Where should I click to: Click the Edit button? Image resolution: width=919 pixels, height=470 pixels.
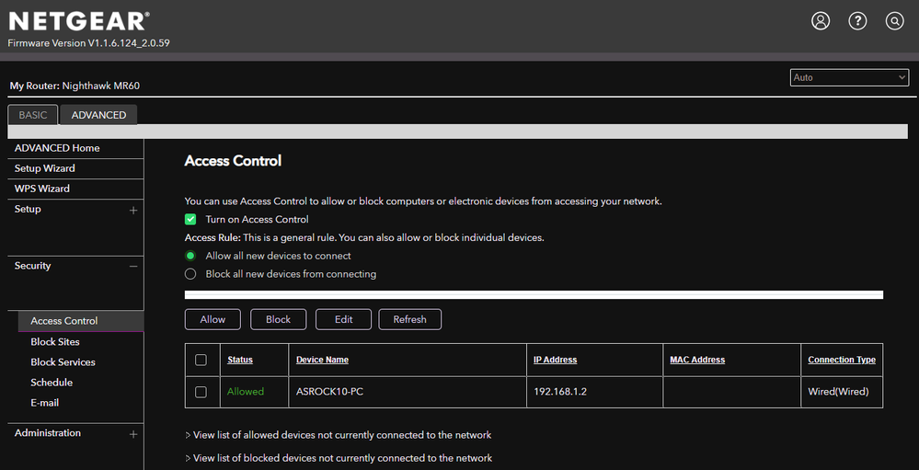[343, 319]
